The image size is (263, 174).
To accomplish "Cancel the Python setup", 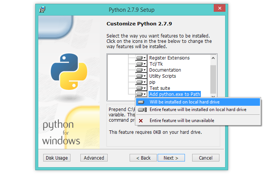I will click(x=206, y=158).
